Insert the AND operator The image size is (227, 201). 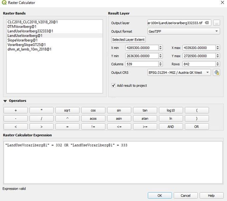171,127
